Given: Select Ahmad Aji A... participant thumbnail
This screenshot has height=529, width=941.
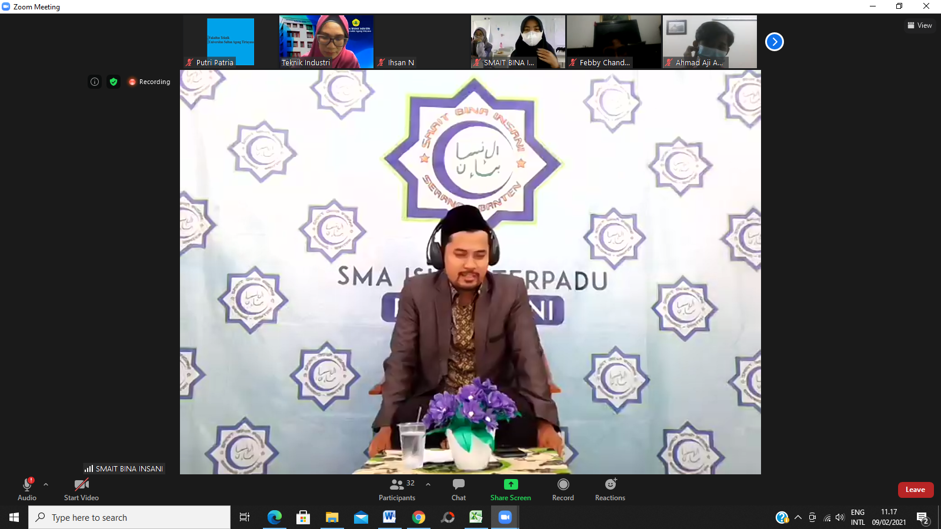Looking at the screenshot, I should tap(710, 42).
